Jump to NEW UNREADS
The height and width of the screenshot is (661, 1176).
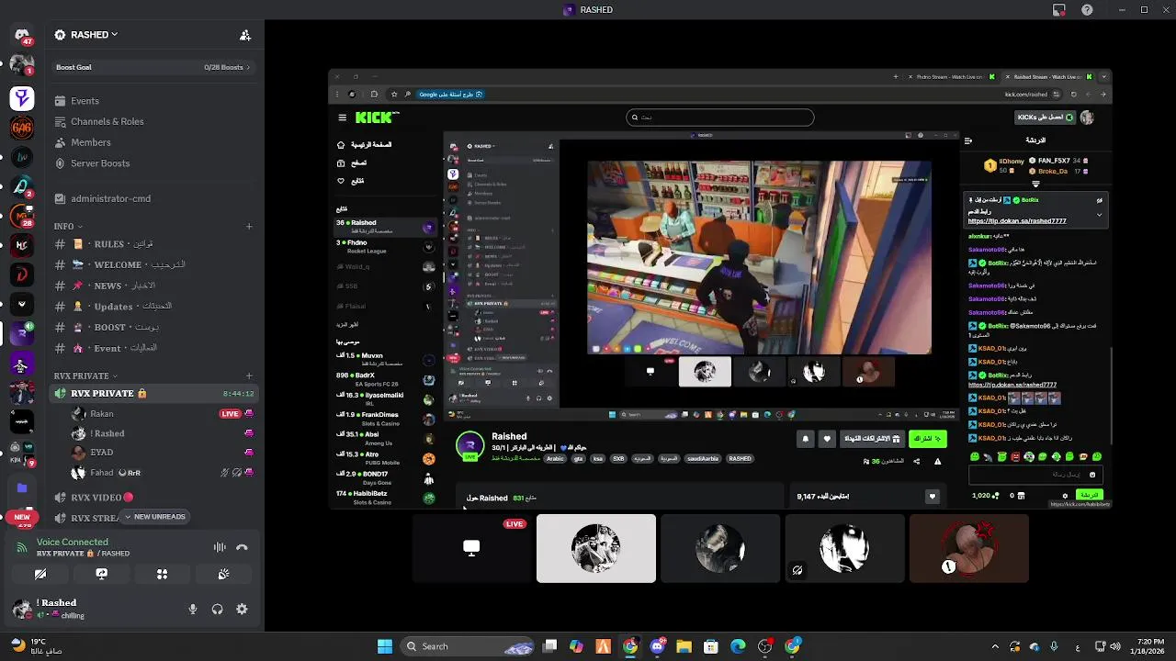pyautogui.click(x=154, y=517)
